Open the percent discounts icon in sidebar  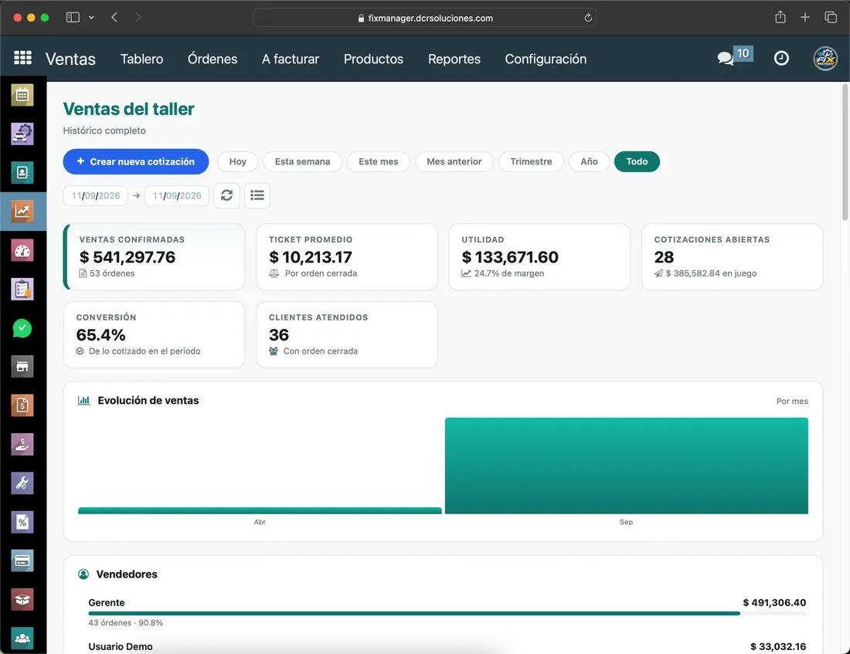pos(22,522)
